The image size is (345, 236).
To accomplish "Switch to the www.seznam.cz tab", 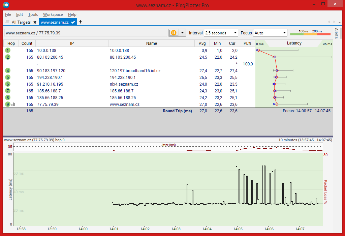I will tap(55, 22).
